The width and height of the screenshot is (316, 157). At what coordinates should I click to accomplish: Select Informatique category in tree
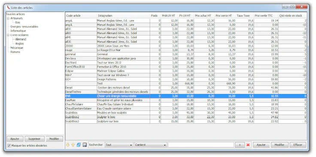[x=18, y=31]
